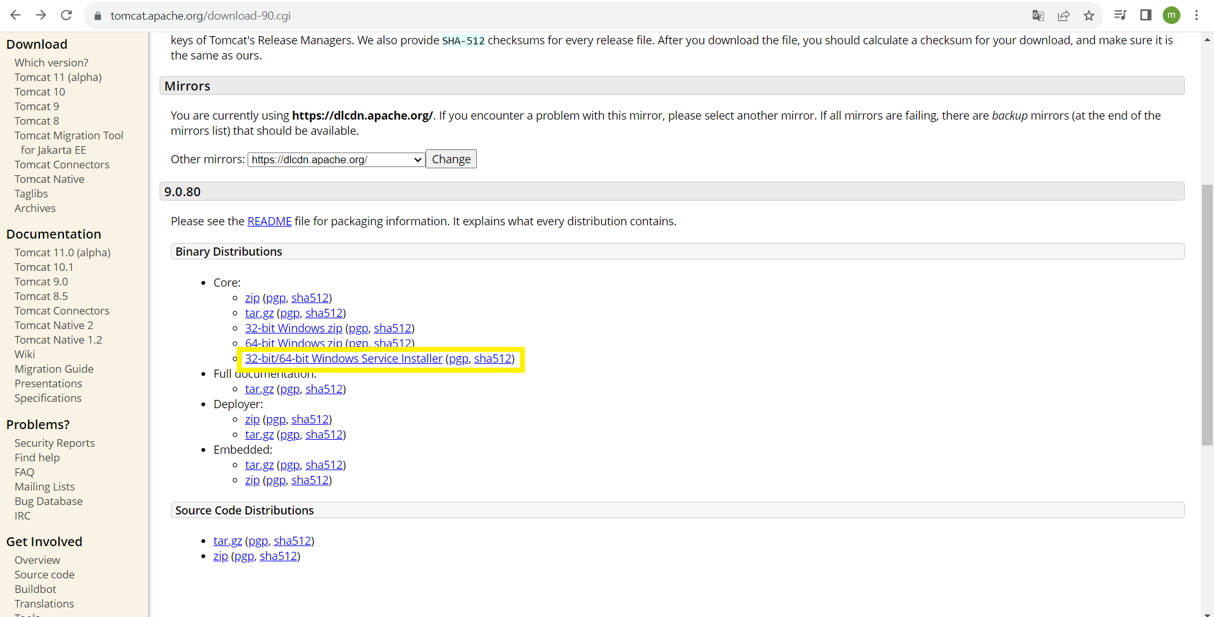Download the Core zip link
The image size is (1214, 617).
(x=253, y=298)
